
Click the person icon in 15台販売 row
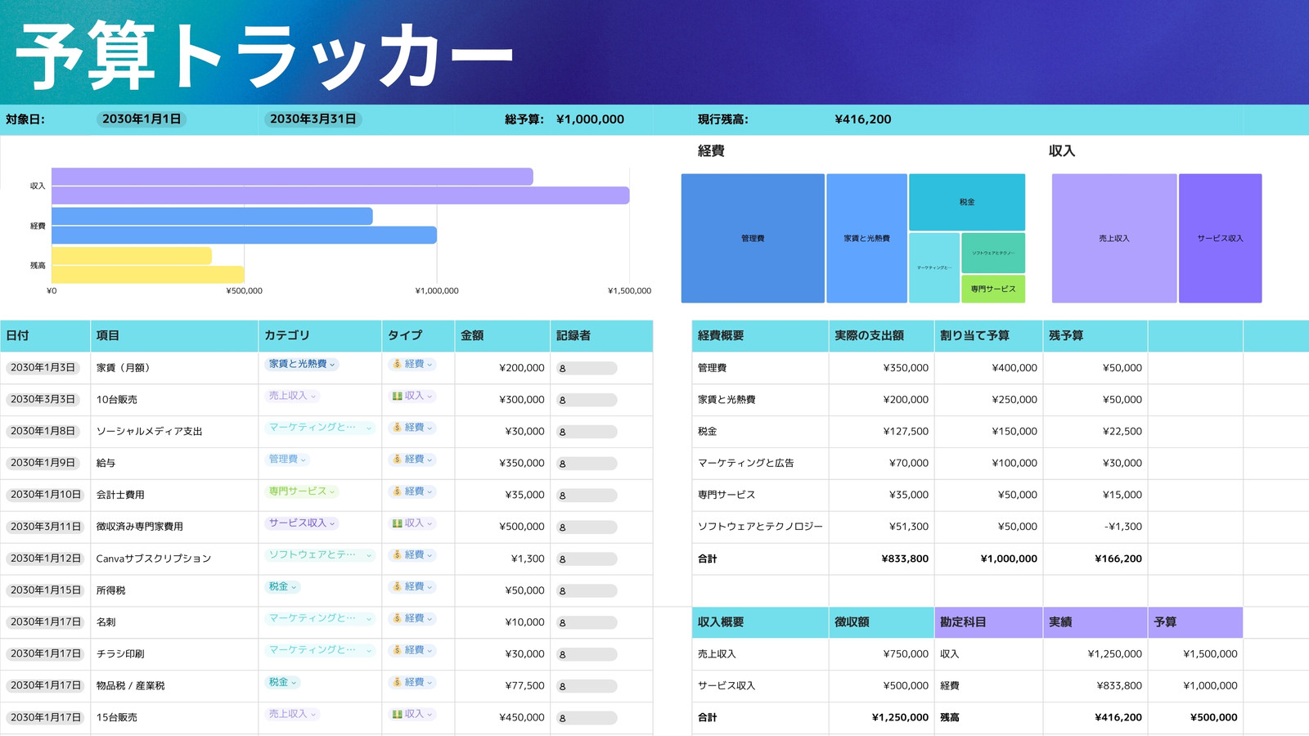[x=562, y=719]
